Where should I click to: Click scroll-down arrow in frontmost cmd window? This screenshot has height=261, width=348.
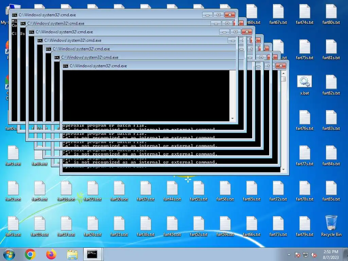[283, 170]
